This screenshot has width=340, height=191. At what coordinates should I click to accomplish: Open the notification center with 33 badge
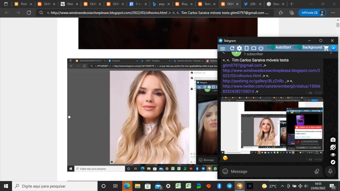click(x=332, y=186)
